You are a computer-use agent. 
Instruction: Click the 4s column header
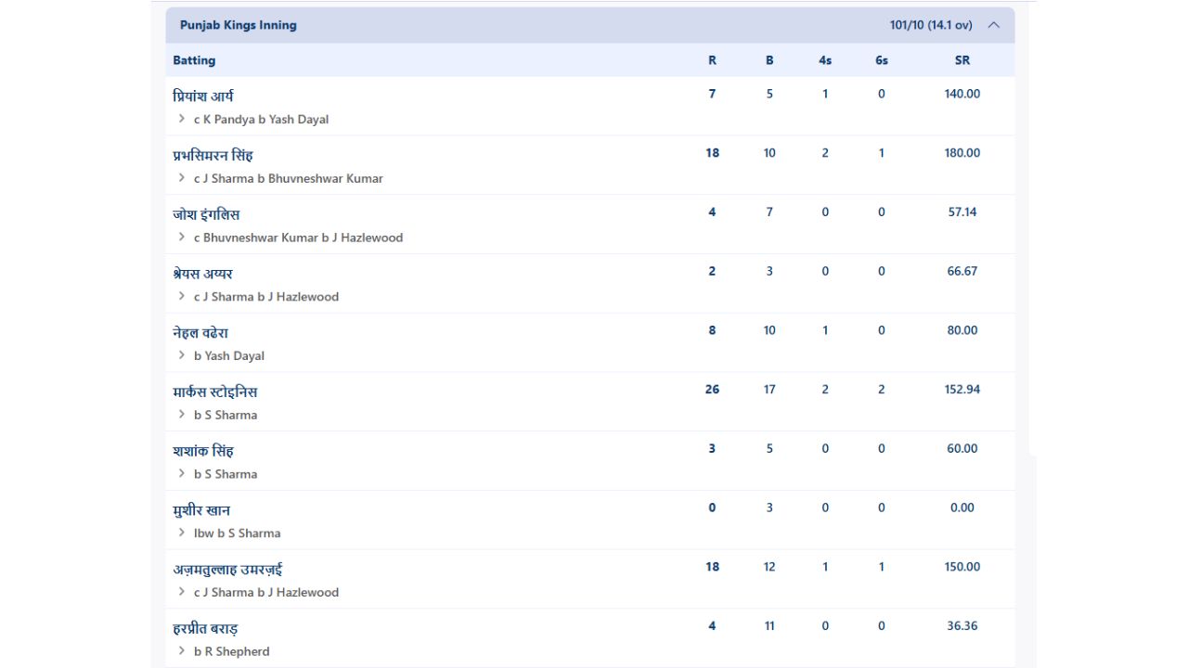tap(825, 60)
